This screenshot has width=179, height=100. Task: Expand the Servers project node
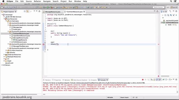point(2,65)
